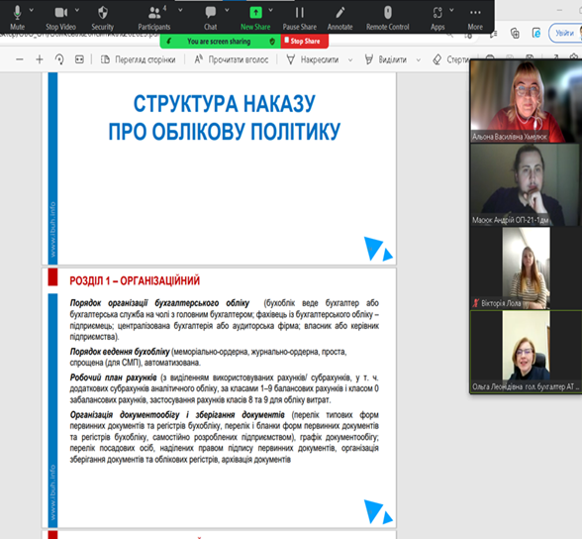Zoom in with the plus icon
Screen dimensions: 582x539
(x=40, y=59)
